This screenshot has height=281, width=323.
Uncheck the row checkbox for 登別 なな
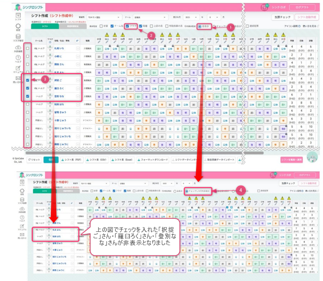pyautogui.click(x=28, y=96)
